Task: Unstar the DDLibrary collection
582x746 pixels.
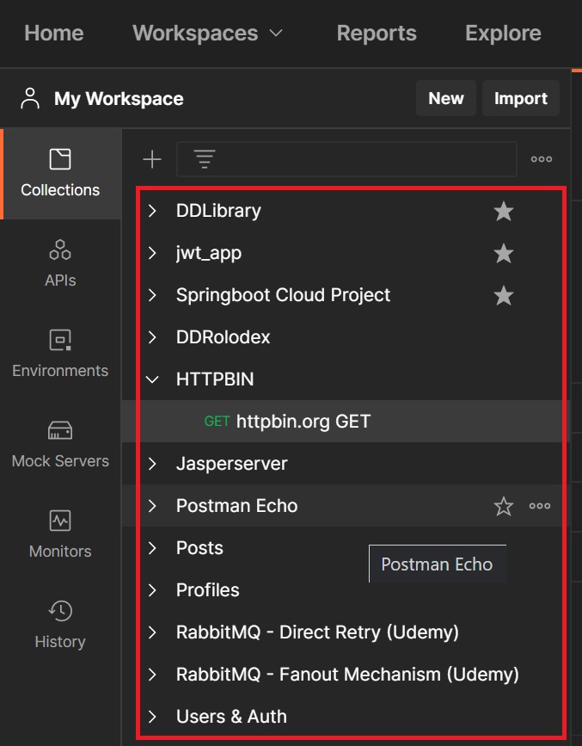Action: click(504, 212)
